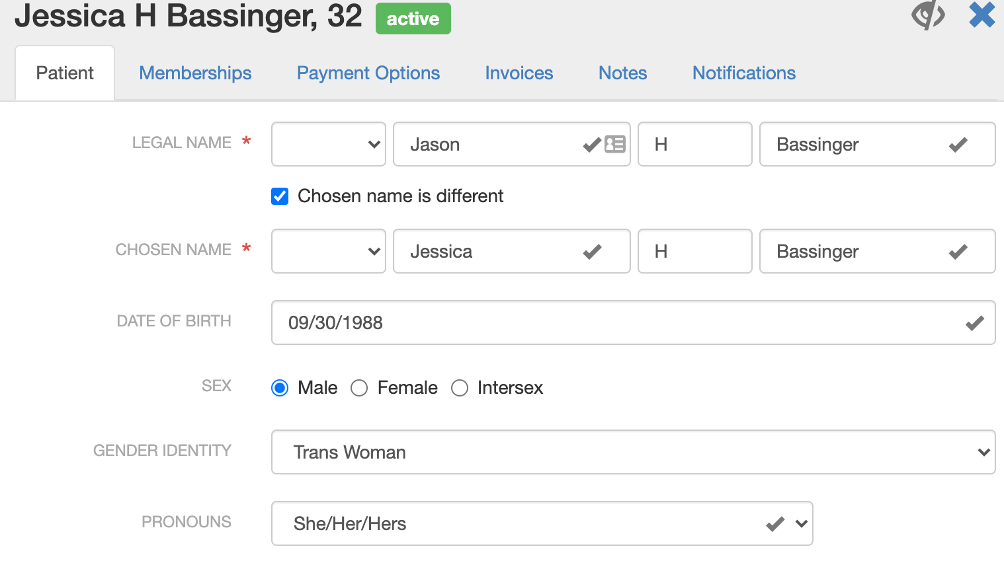Click the Jessica H Bassinger, 32 heading

click(x=188, y=16)
